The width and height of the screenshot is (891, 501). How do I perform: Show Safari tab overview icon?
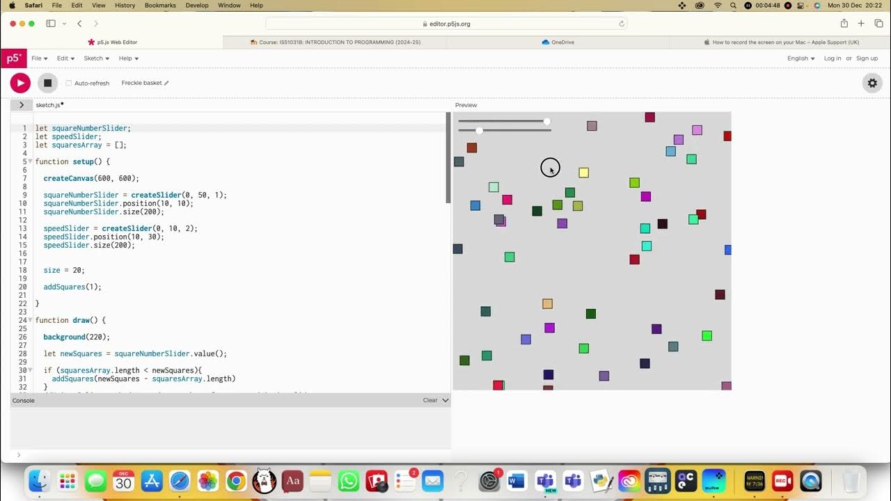878,24
